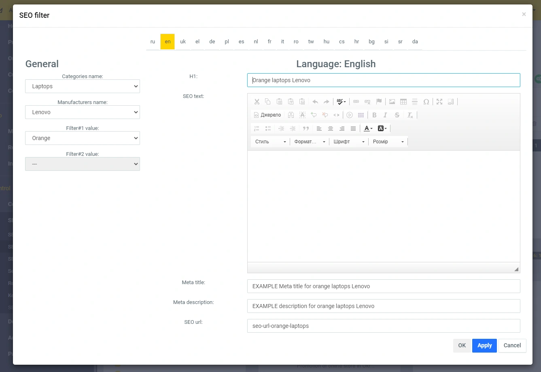Select the de language tab
Image resolution: width=541 pixels, height=372 pixels.
(212, 42)
